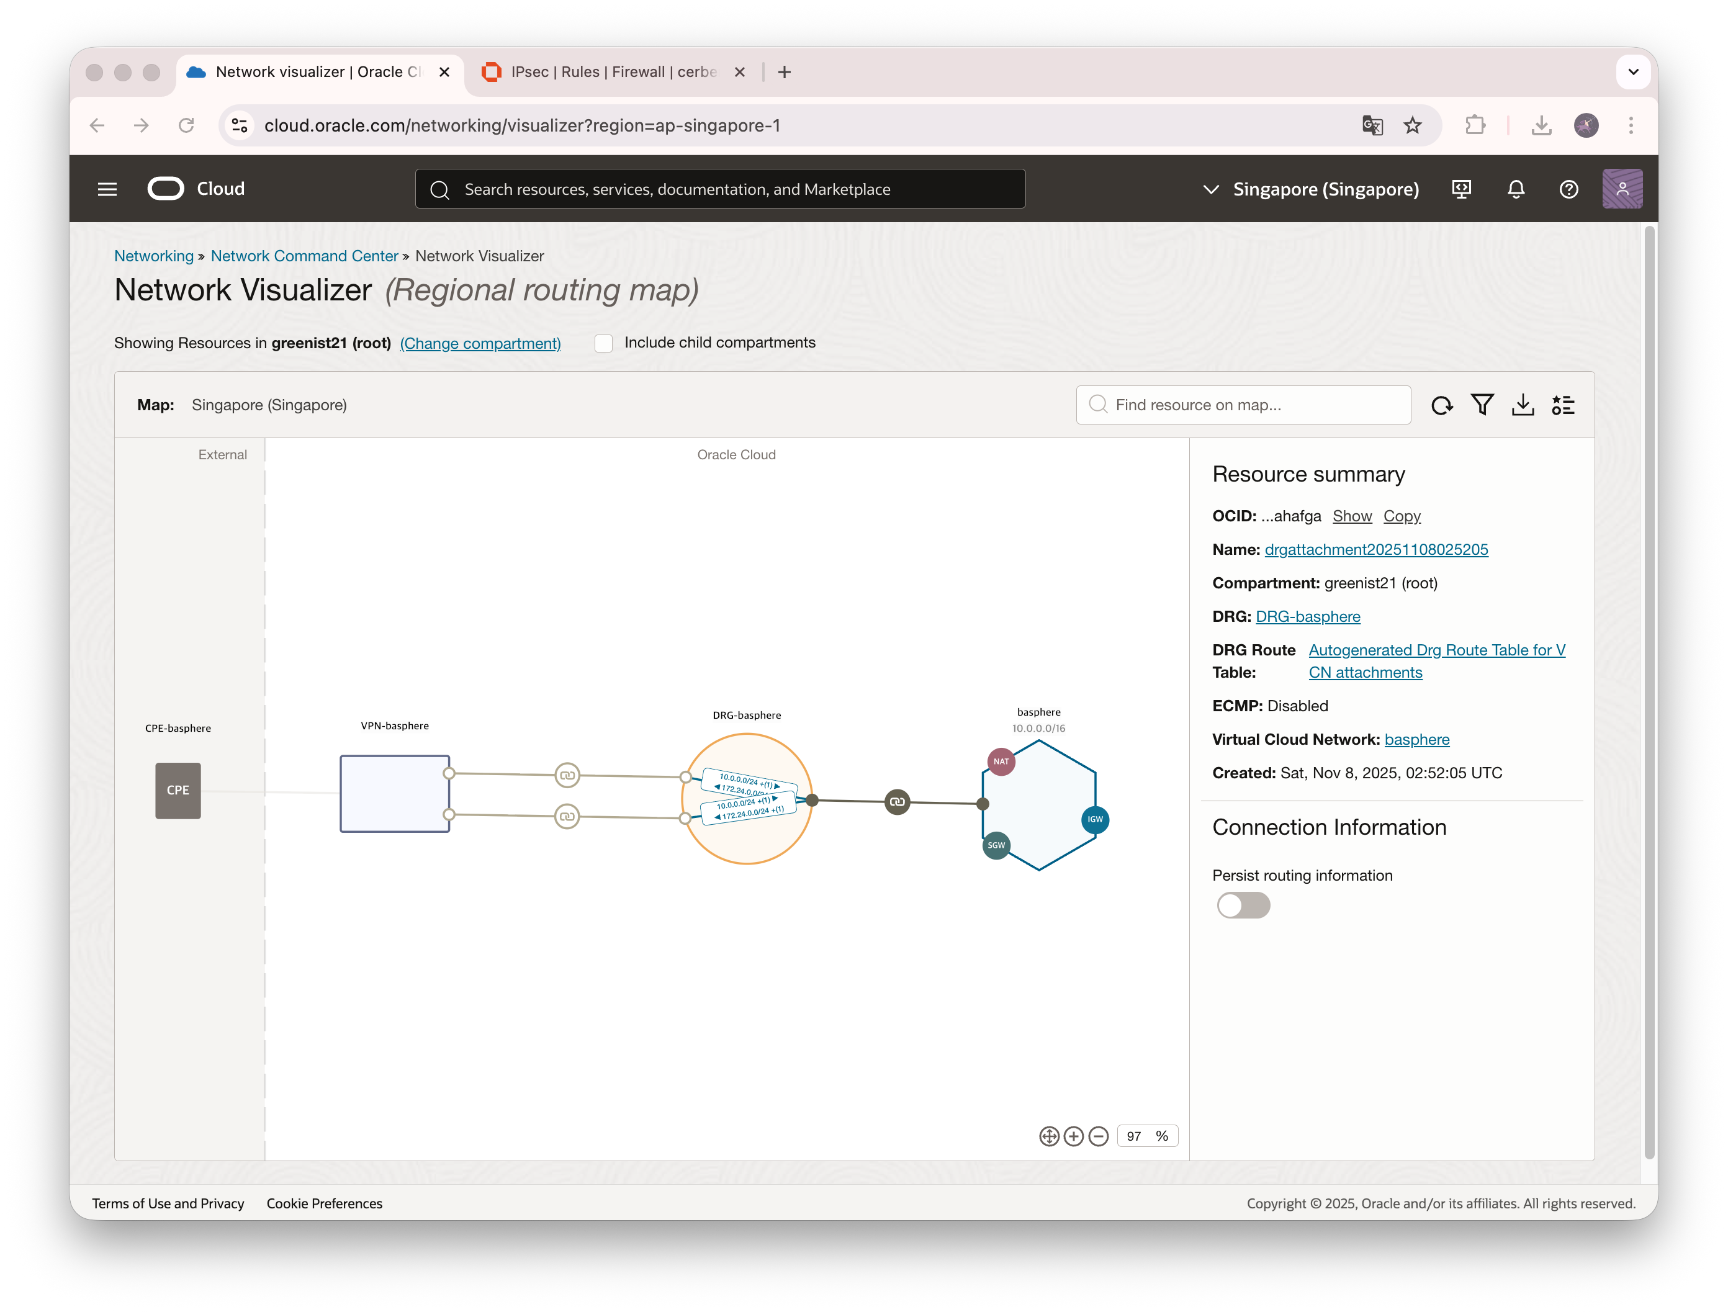This screenshot has height=1312, width=1728.
Task: Open the map legend list icon
Action: pos(1563,405)
